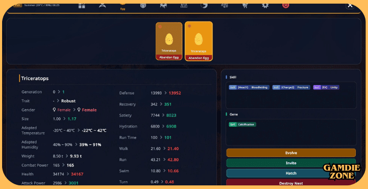
Task: Click the new Size value 1.17
Action: pyautogui.click(x=72, y=119)
